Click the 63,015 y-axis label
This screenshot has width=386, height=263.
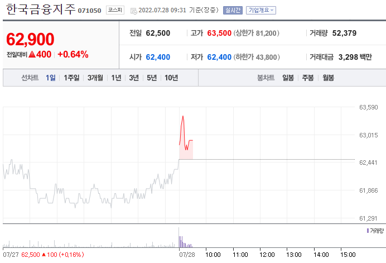tap(369, 135)
